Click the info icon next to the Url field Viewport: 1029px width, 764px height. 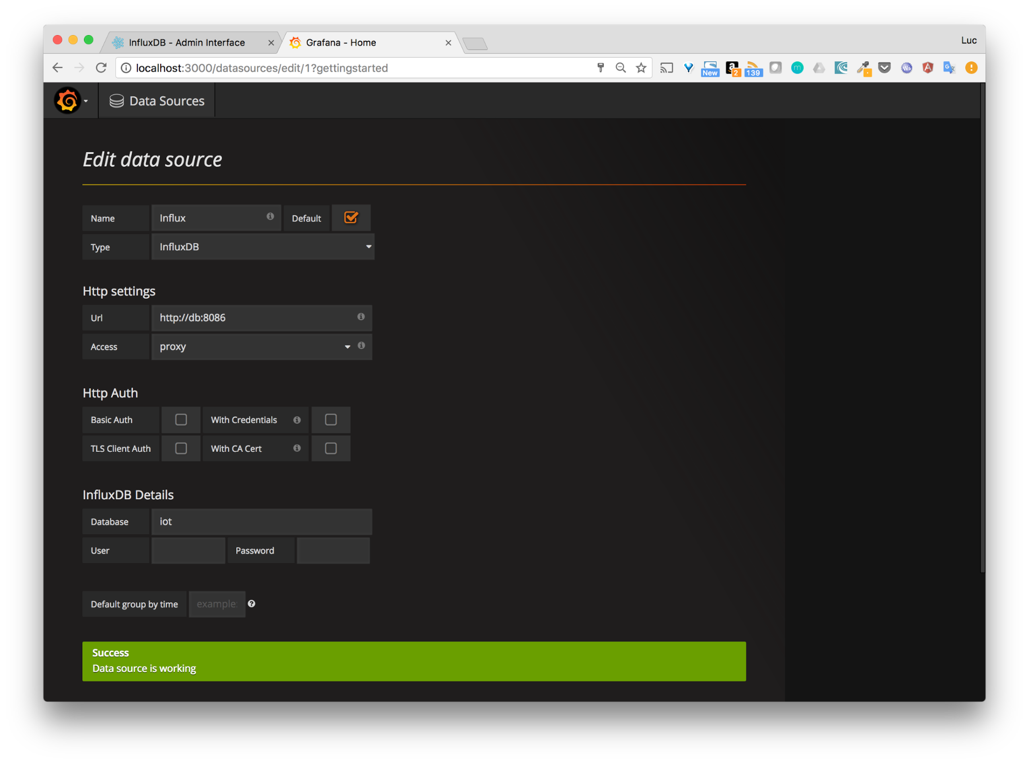click(x=361, y=317)
